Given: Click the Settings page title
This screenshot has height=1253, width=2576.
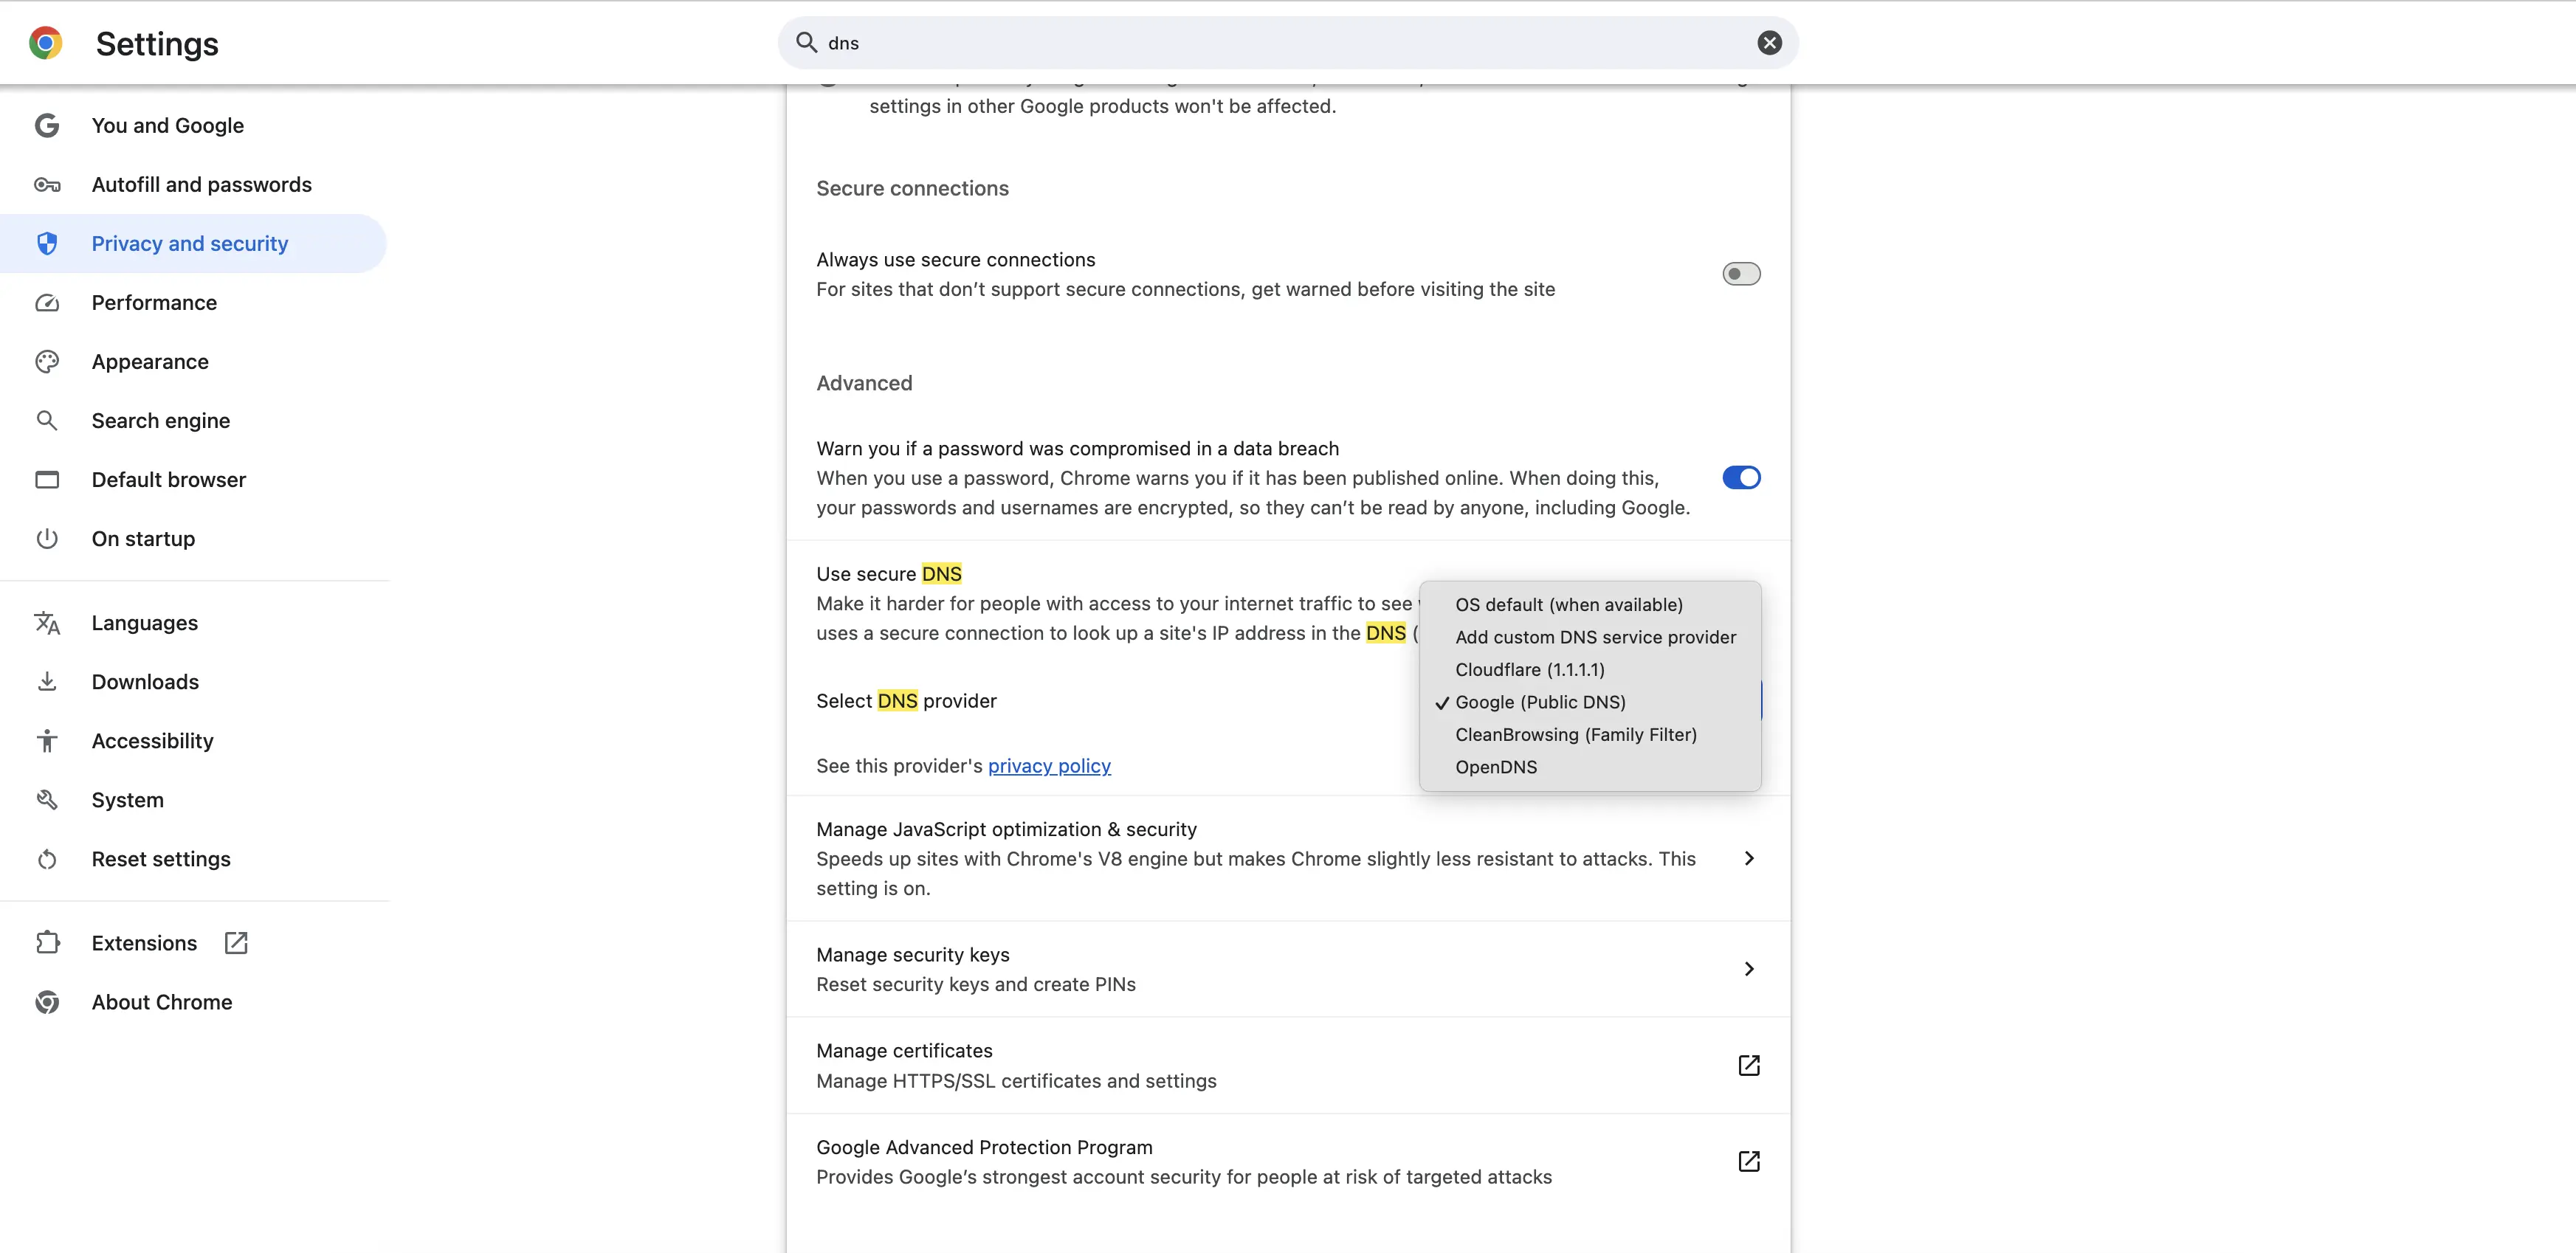Looking at the screenshot, I should point(157,44).
